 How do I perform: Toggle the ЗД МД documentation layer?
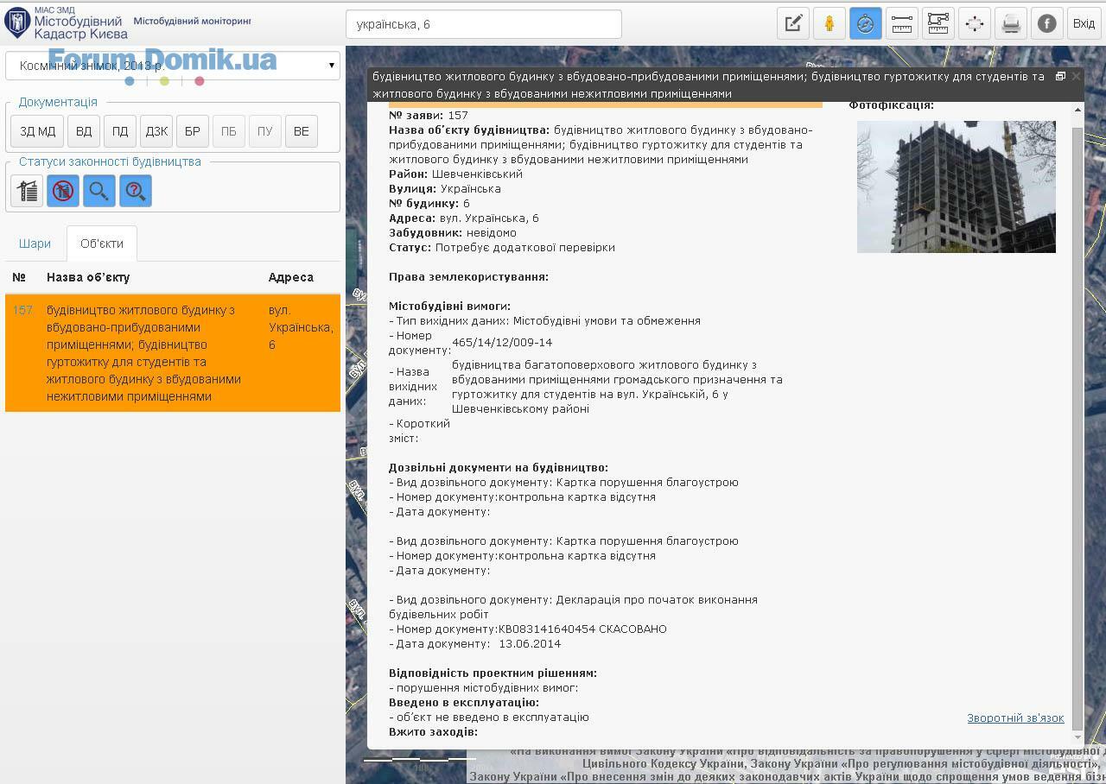pos(38,131)
